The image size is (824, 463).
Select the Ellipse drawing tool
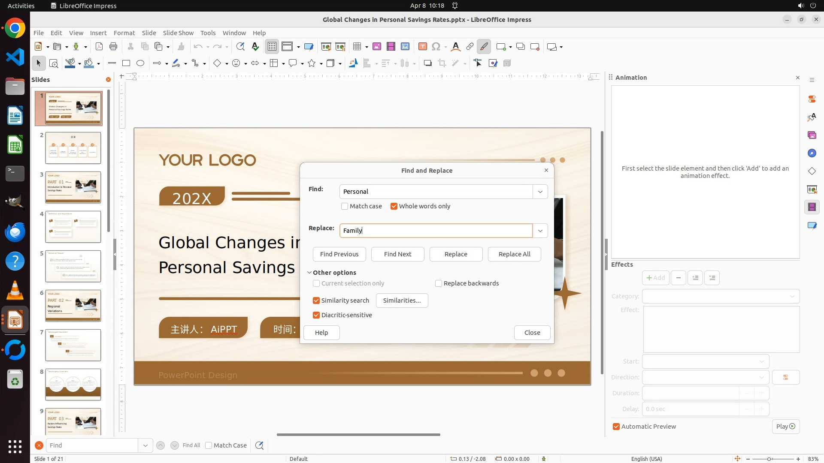coord(140,63)
